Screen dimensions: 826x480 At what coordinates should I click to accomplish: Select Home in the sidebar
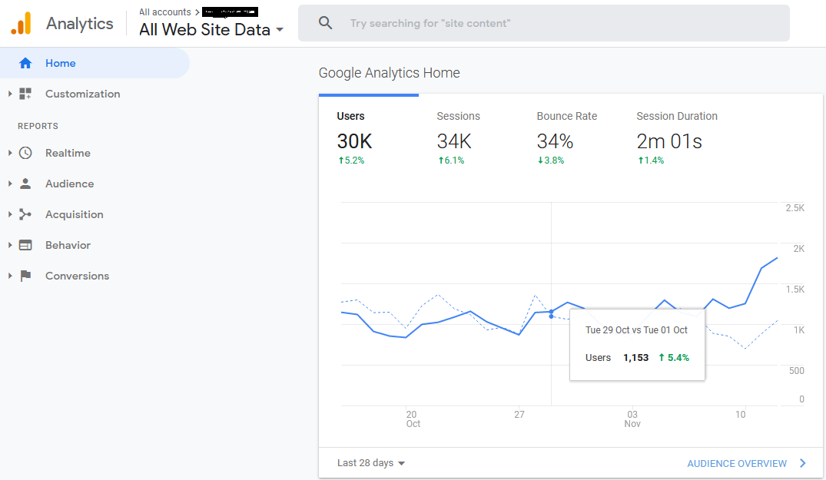click(x=95, y=63)
